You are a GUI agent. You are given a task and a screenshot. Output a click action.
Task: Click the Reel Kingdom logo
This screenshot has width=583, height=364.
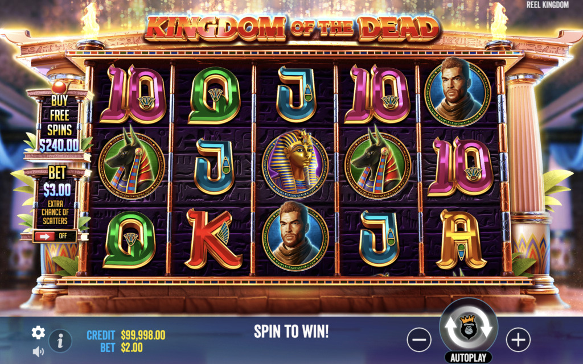pyautogui.click(x=547, y=5)
